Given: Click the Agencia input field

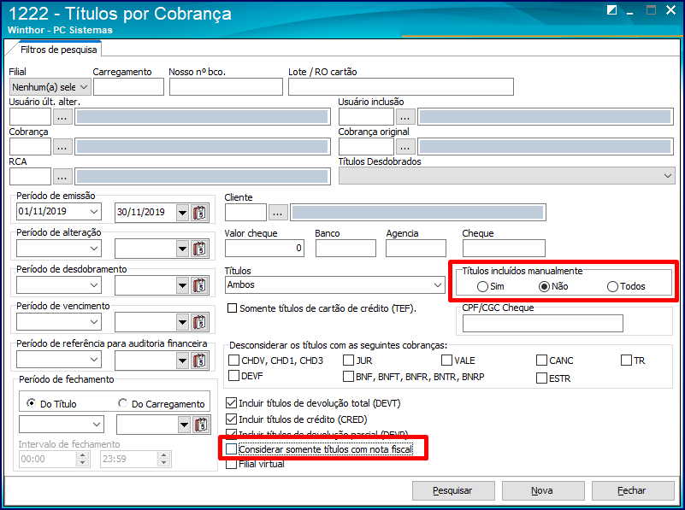Looking at the screenshot, I should (416, 248).
